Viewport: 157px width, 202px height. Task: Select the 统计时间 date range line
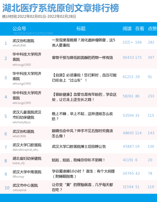pyautogui.click(x=39, y=16)
